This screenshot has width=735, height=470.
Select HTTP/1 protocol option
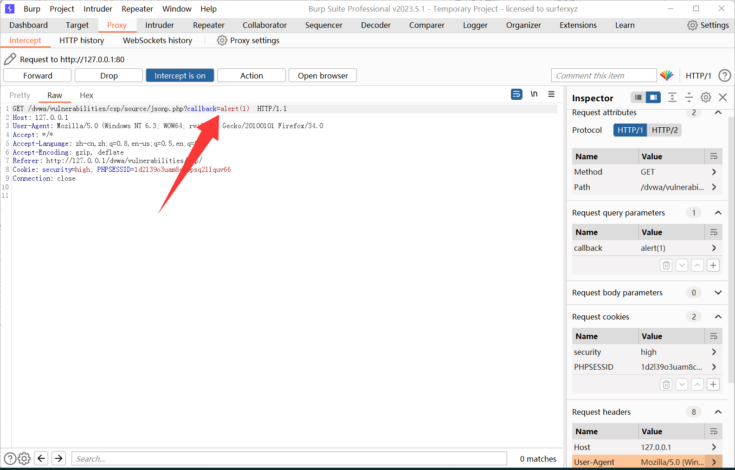[630, 130]
